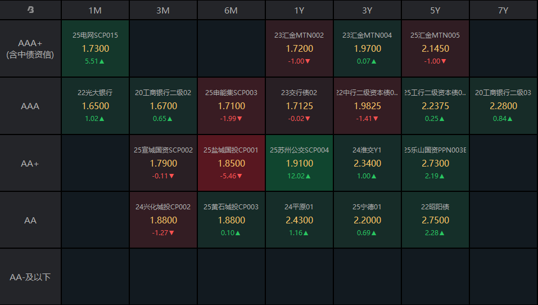Click the logo icon in the top-left corner
Screen dimensions: 538x305
pos(30,10)
